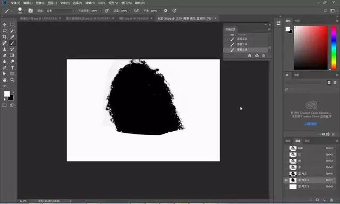Click the blue Creative Cloud Libraries link
The width and height of the screenshot is (340, 204).
click(x=311, y=124)
